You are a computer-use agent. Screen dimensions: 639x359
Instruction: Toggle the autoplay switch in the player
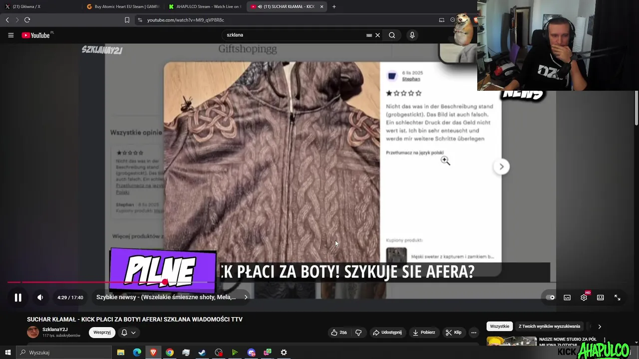tap(550, 298)
